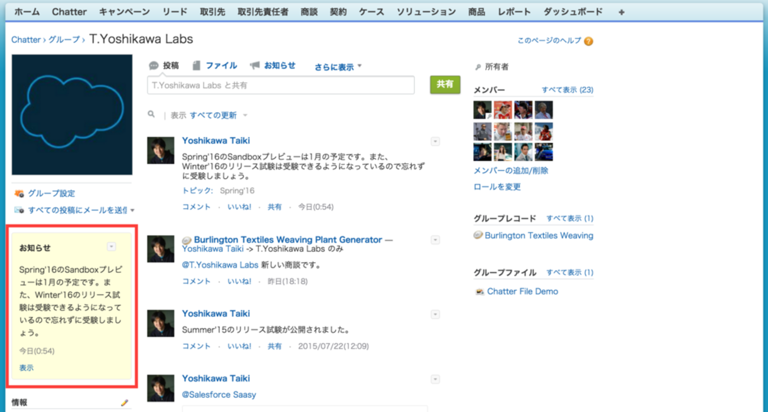Click the group cloud logo image
Screen dimensions: 768x412
point(72,115)
